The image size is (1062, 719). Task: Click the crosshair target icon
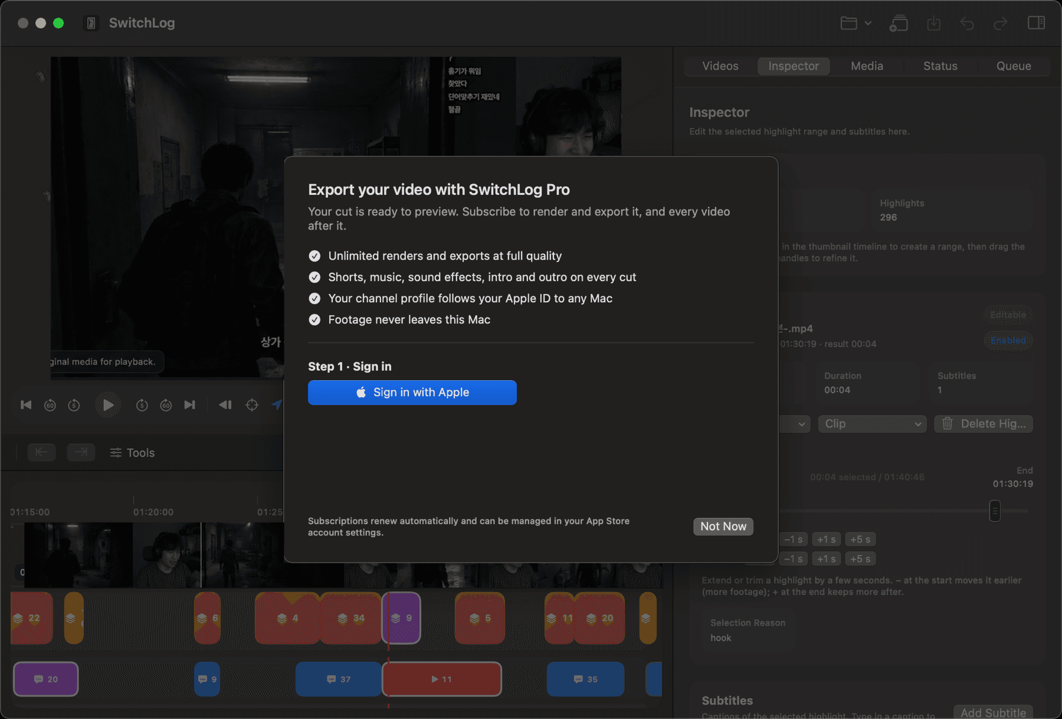252,405
